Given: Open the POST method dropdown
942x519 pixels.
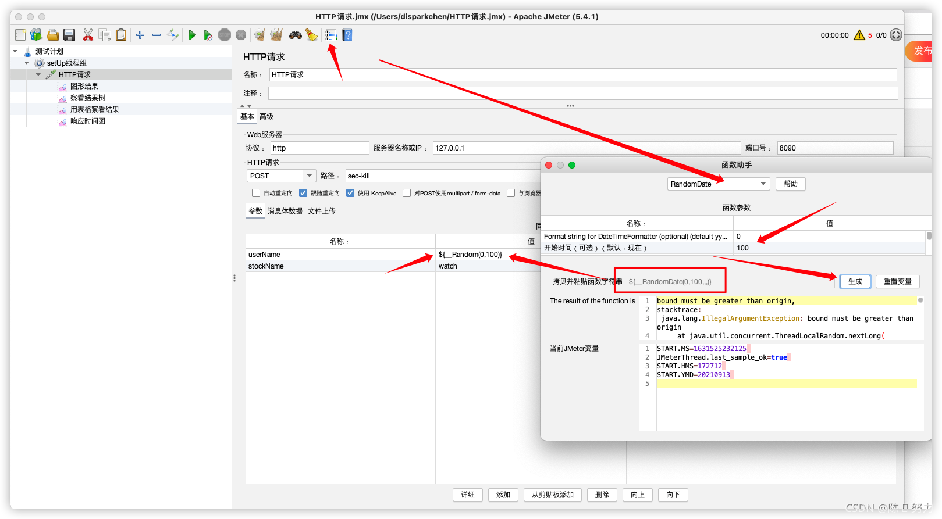Looking at the screenshot, I should [310, 176].
